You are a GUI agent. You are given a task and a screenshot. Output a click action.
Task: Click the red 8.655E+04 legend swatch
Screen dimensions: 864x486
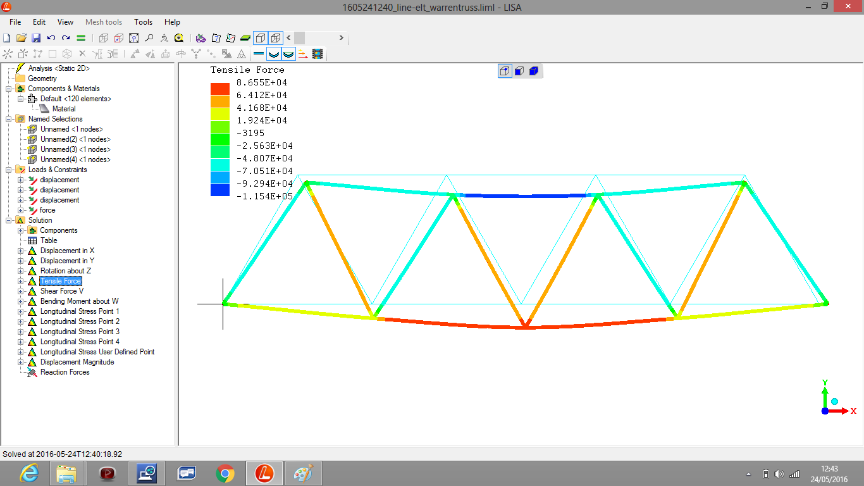pyautogui.click(x=220, y=89)
